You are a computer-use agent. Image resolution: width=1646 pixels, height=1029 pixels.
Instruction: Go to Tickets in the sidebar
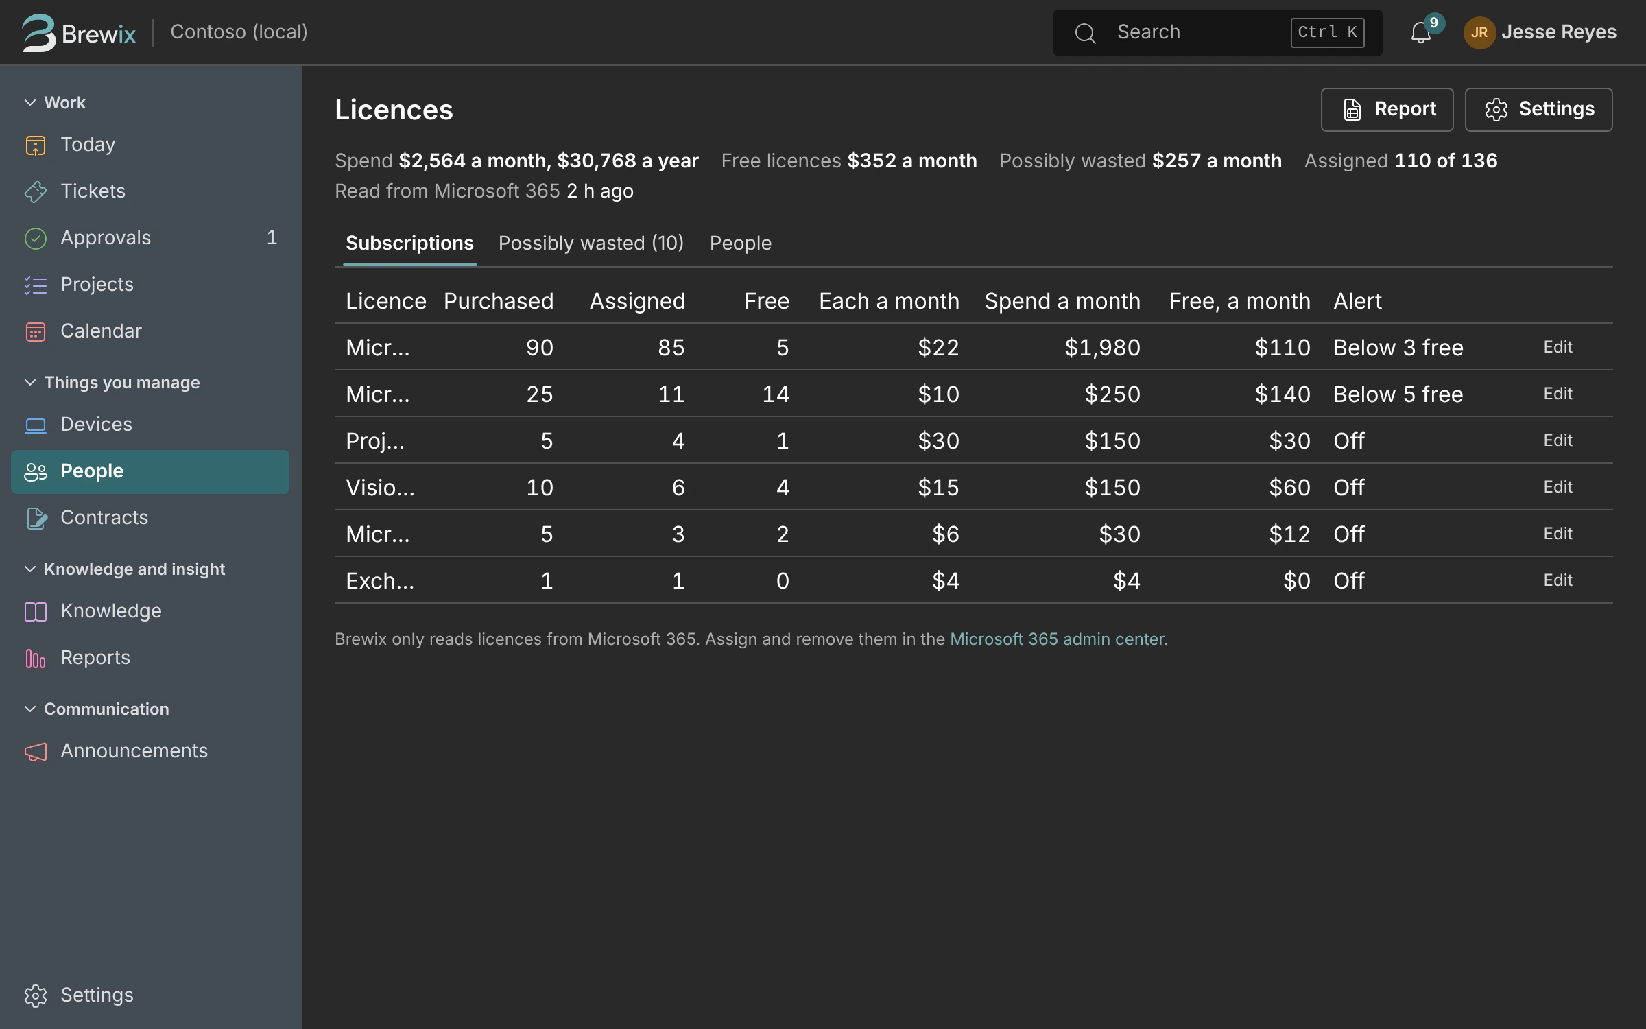[x=150, y=191]
